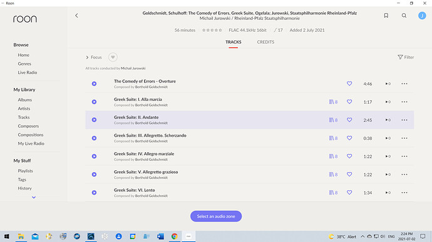
Task: Open more options for Greek Suite IV. Allegro marziale
Action: (404, 156)
